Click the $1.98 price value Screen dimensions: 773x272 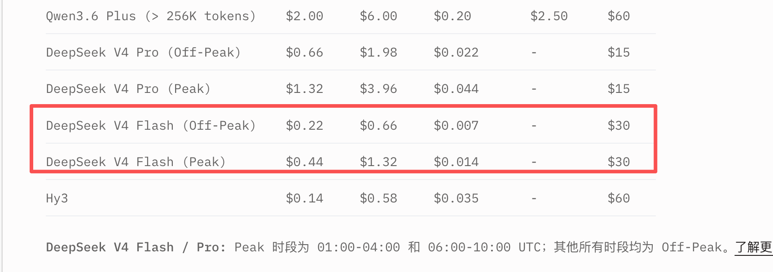click(x=378, y=53)
